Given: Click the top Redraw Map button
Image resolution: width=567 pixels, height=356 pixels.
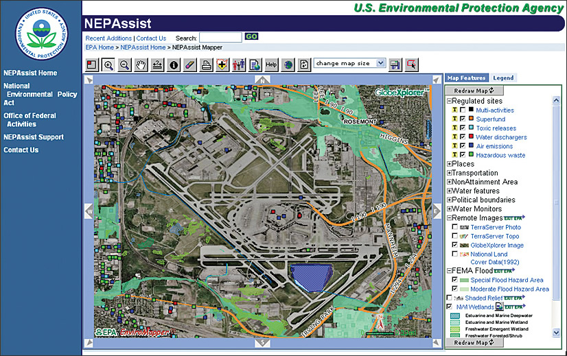Looking at the screenshot, I should (474, 91).
